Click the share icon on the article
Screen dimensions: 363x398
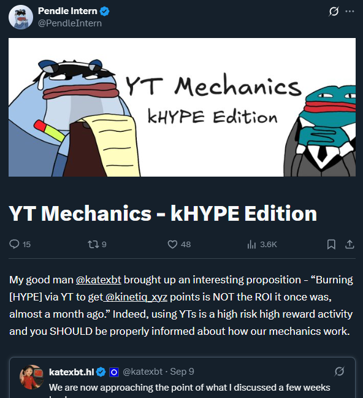click(350, 245)
